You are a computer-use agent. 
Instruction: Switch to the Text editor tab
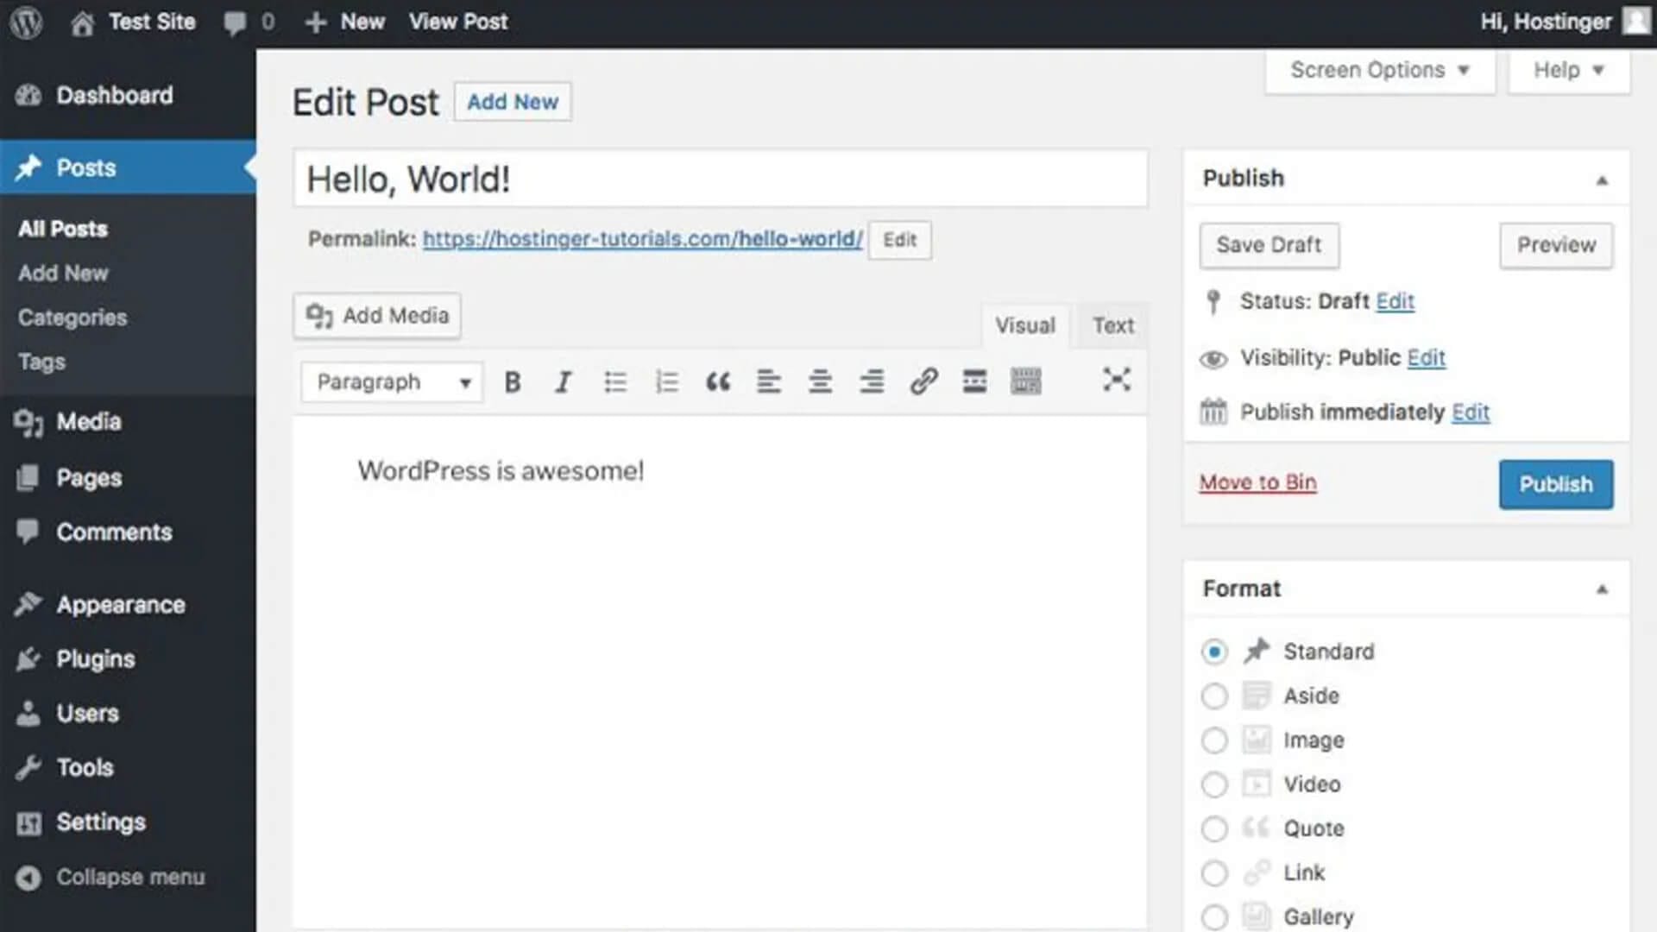tap(1112, 325)
